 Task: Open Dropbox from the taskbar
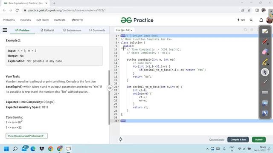[x=42, y=149]
